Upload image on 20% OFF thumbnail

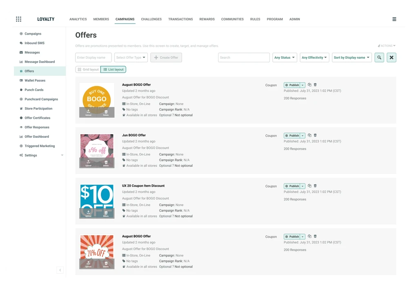88,264
